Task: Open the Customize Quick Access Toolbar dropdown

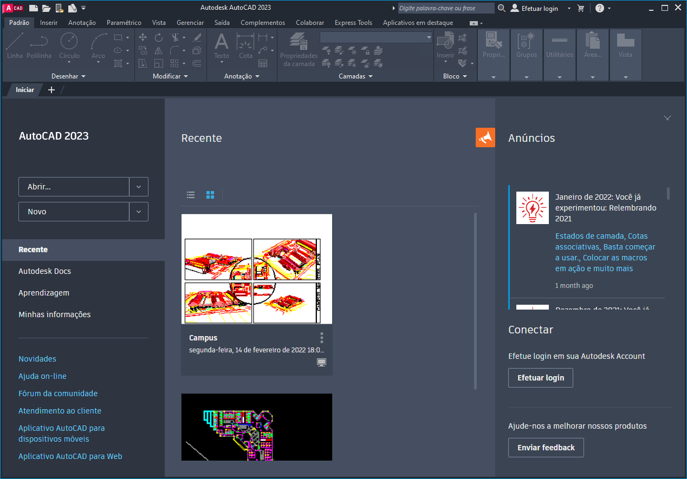Action: (x=83, y=8)
